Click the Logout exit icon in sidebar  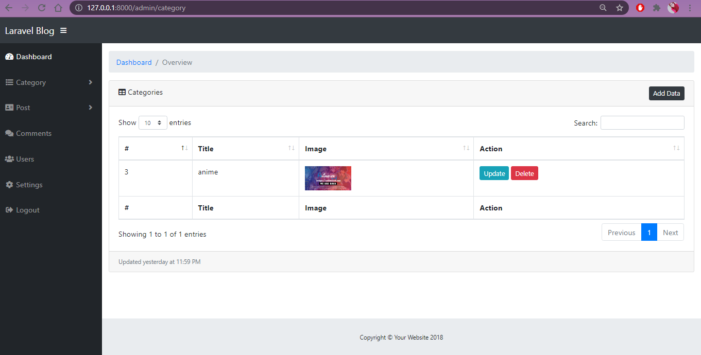click(x=9, y=209)
